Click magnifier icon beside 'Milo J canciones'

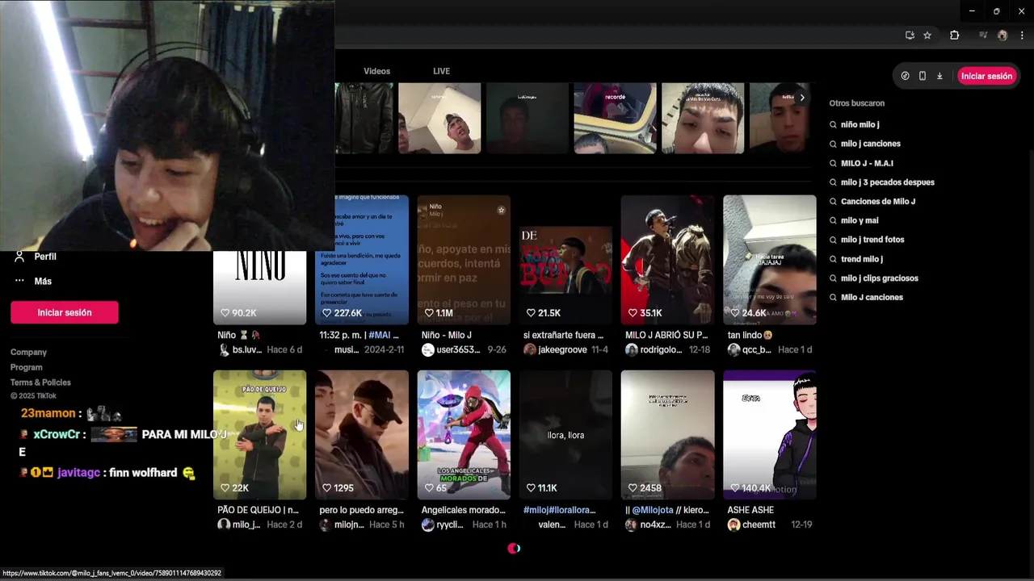coord(834,298)
